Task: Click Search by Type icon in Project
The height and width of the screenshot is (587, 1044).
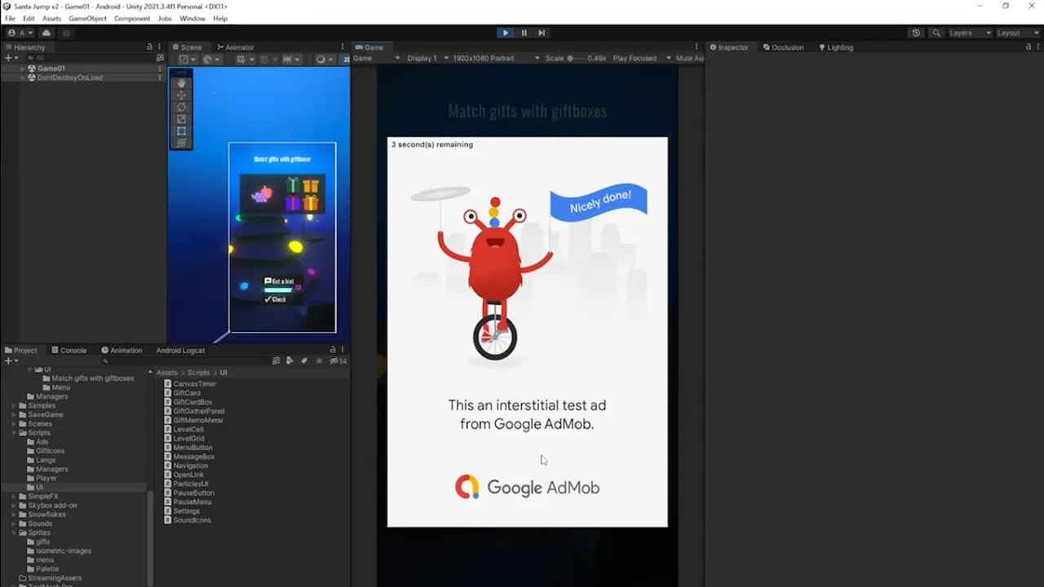Action: pyautogui.click(x=290, y=360)
